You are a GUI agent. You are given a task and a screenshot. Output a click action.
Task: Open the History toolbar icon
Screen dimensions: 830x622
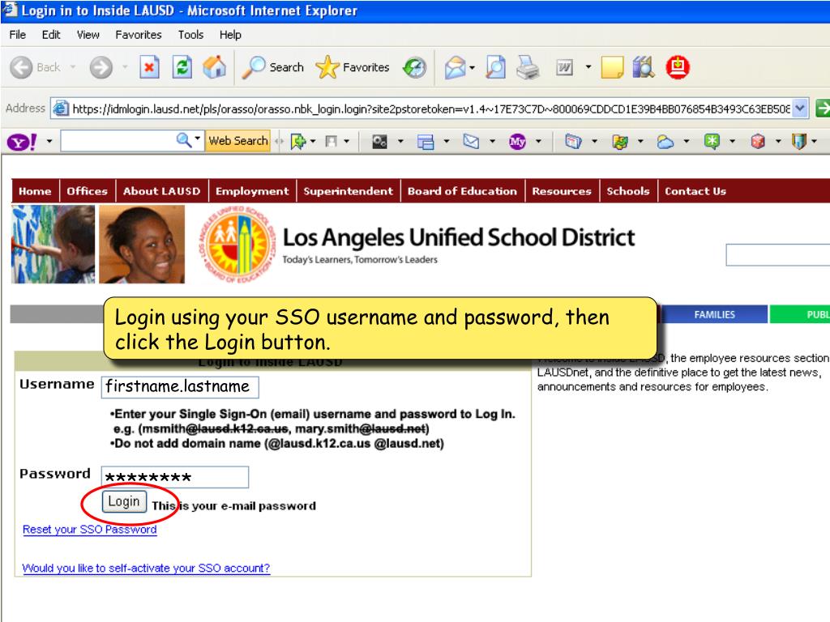coord(414,68)
